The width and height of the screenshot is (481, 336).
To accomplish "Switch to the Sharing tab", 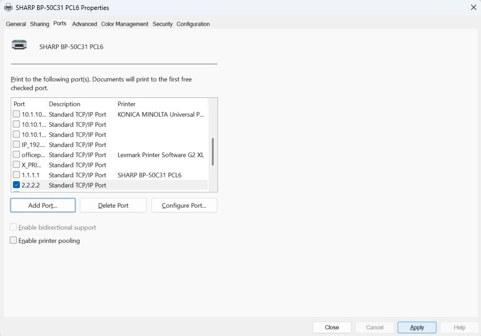I will pos(40,24).
